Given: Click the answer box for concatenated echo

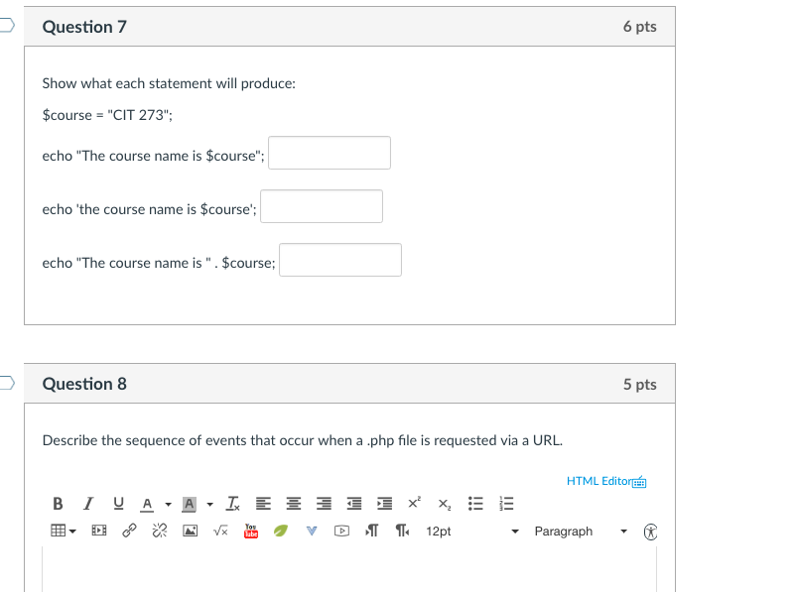Looking at the screenshot, I should (x=340, y=260).
